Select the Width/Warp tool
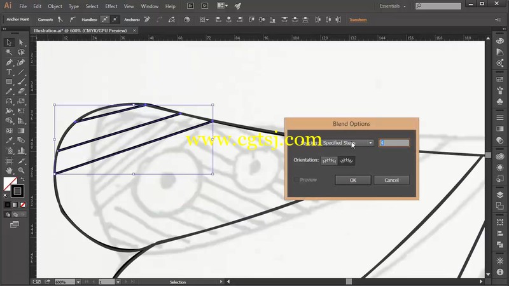 (x=9, y=111)
